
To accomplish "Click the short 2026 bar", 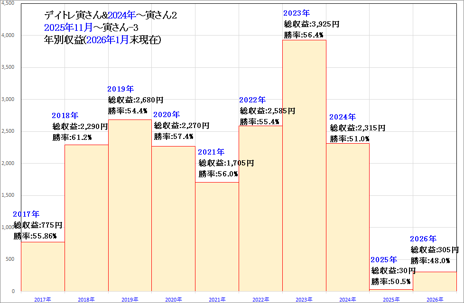I will 435,281.
